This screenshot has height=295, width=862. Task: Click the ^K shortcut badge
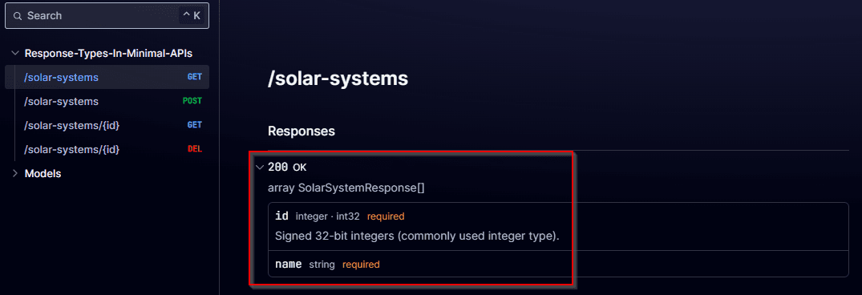(192, 16)
